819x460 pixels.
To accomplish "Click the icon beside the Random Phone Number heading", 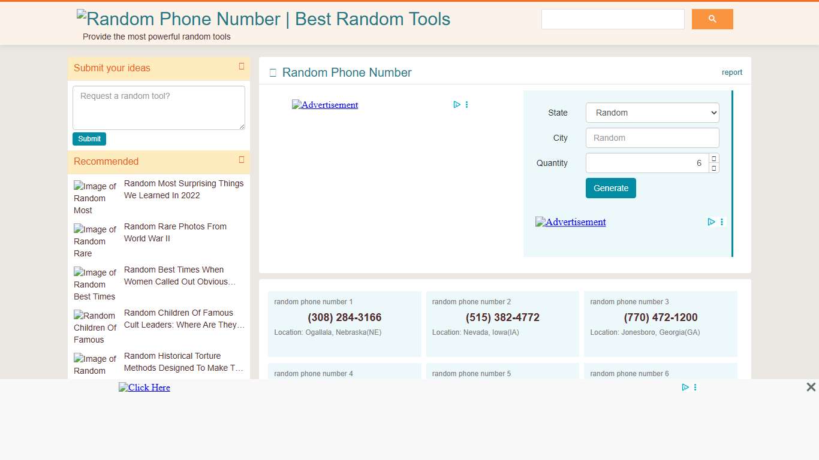I will click(273, 72).
